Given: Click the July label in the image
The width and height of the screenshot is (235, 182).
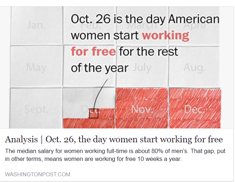Looking at the screenshot, I should (142, 68).
